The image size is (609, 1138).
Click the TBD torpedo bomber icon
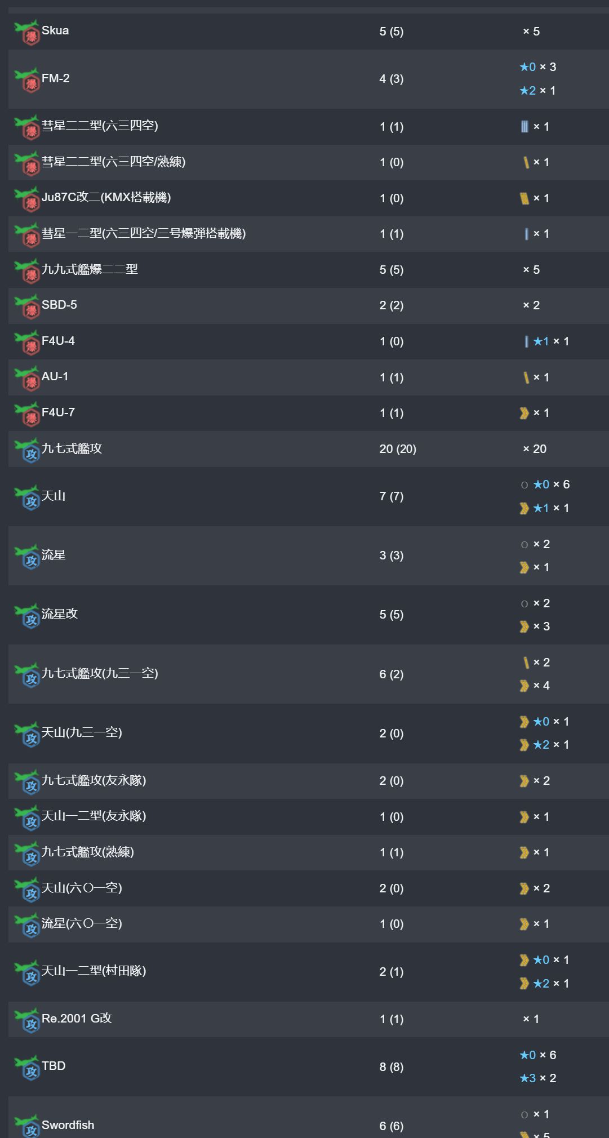(26, 1068)
